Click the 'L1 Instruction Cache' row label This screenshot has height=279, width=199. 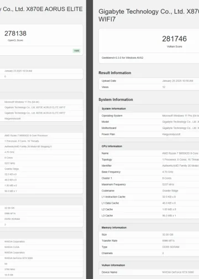[x=113, y=197]
